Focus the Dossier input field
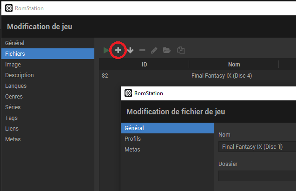This screenshot has height=191, width=296. tap(257, 176)
